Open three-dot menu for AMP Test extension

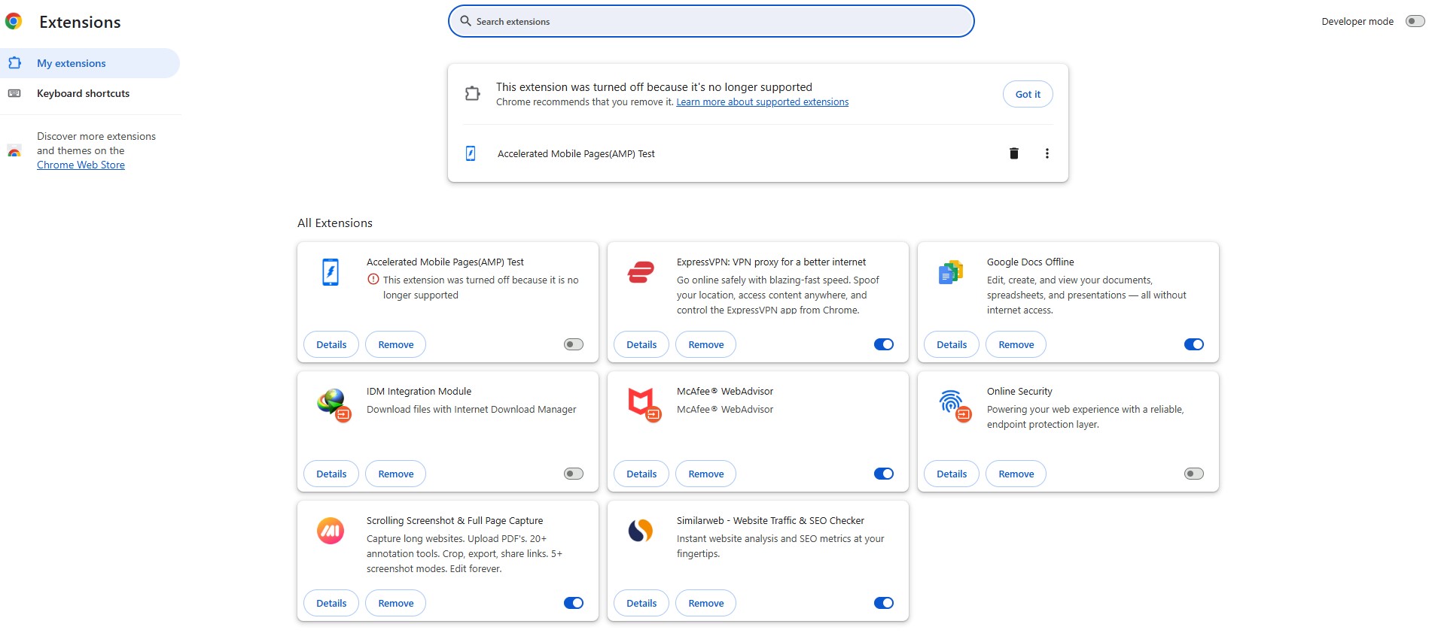click(x=1047, y=153)
